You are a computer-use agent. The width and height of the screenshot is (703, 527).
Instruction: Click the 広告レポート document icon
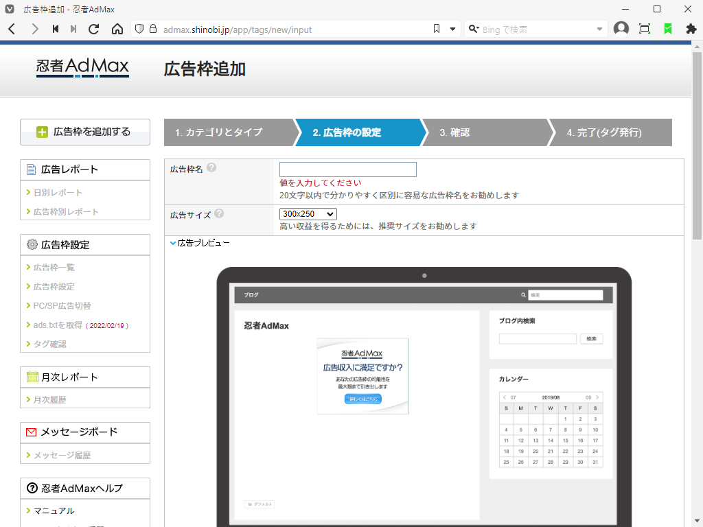(32, 169)
